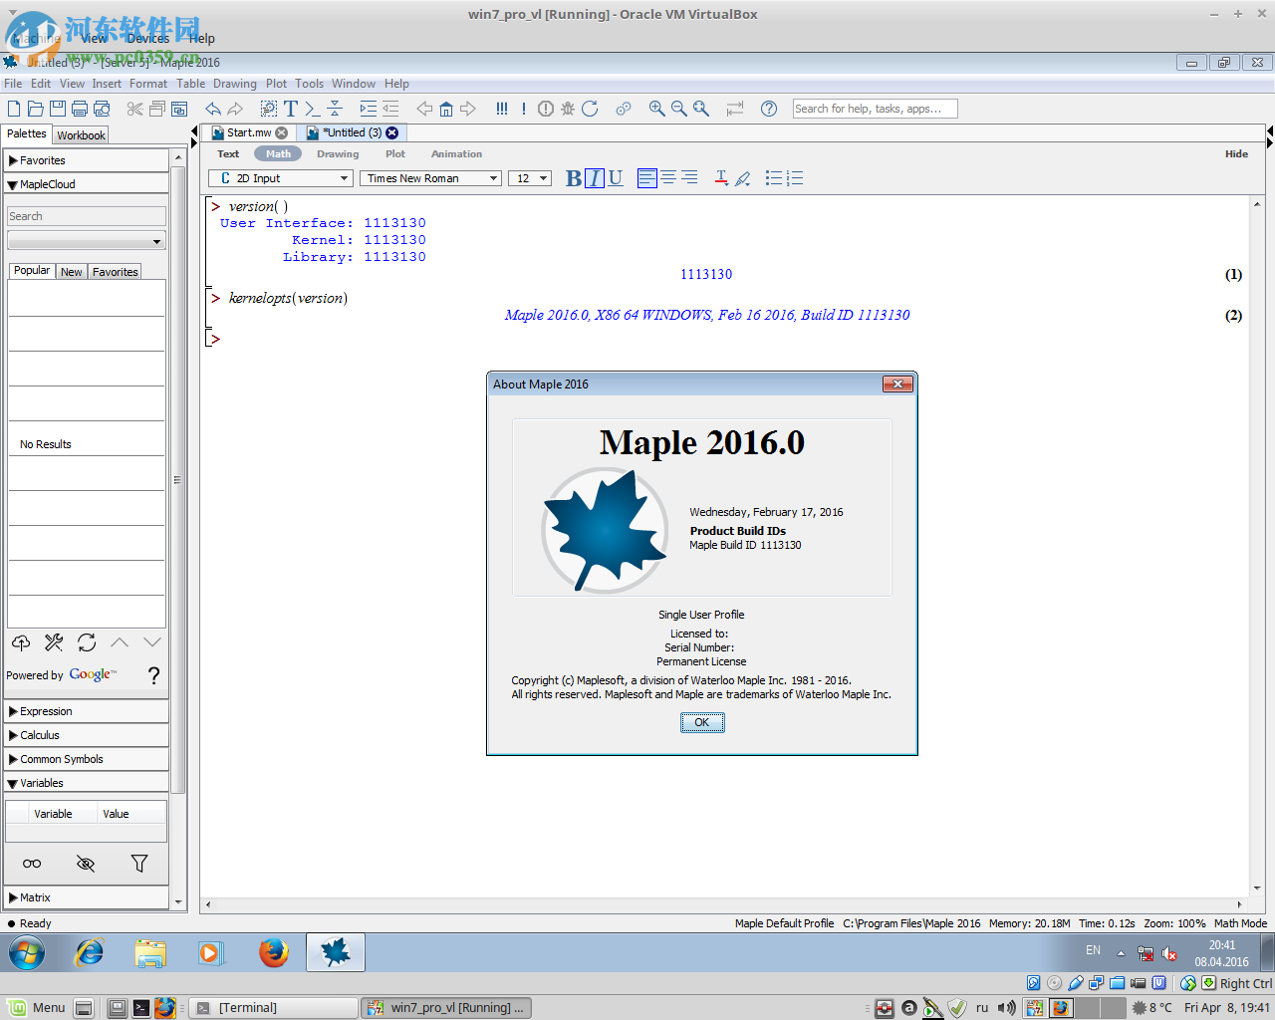
Task: Toggle hidden variables with crossed-eye icon
Action: (86, 864)
